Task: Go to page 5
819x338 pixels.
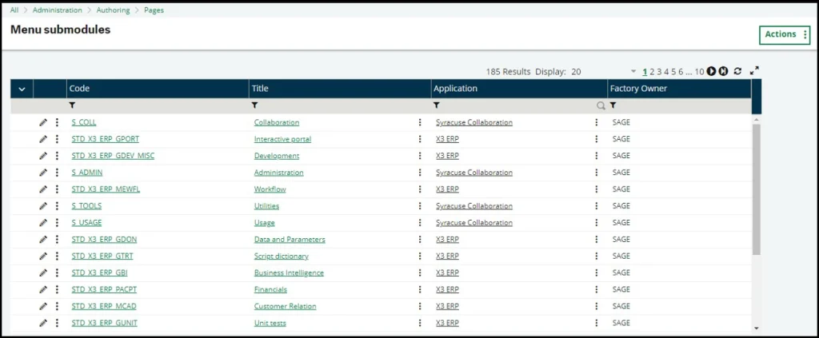Action: [x=673, y=72]
